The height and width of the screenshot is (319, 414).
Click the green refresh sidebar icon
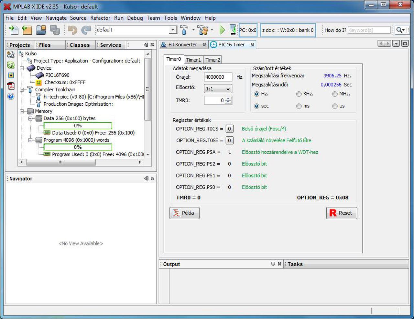pyautogui.click(x=11, y=65)
